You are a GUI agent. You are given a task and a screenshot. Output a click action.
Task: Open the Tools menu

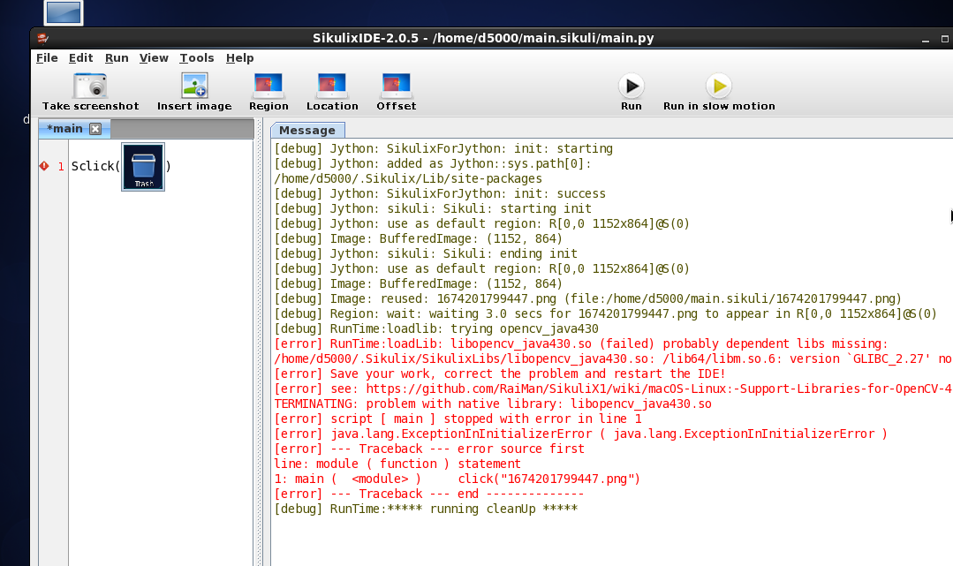196,58
